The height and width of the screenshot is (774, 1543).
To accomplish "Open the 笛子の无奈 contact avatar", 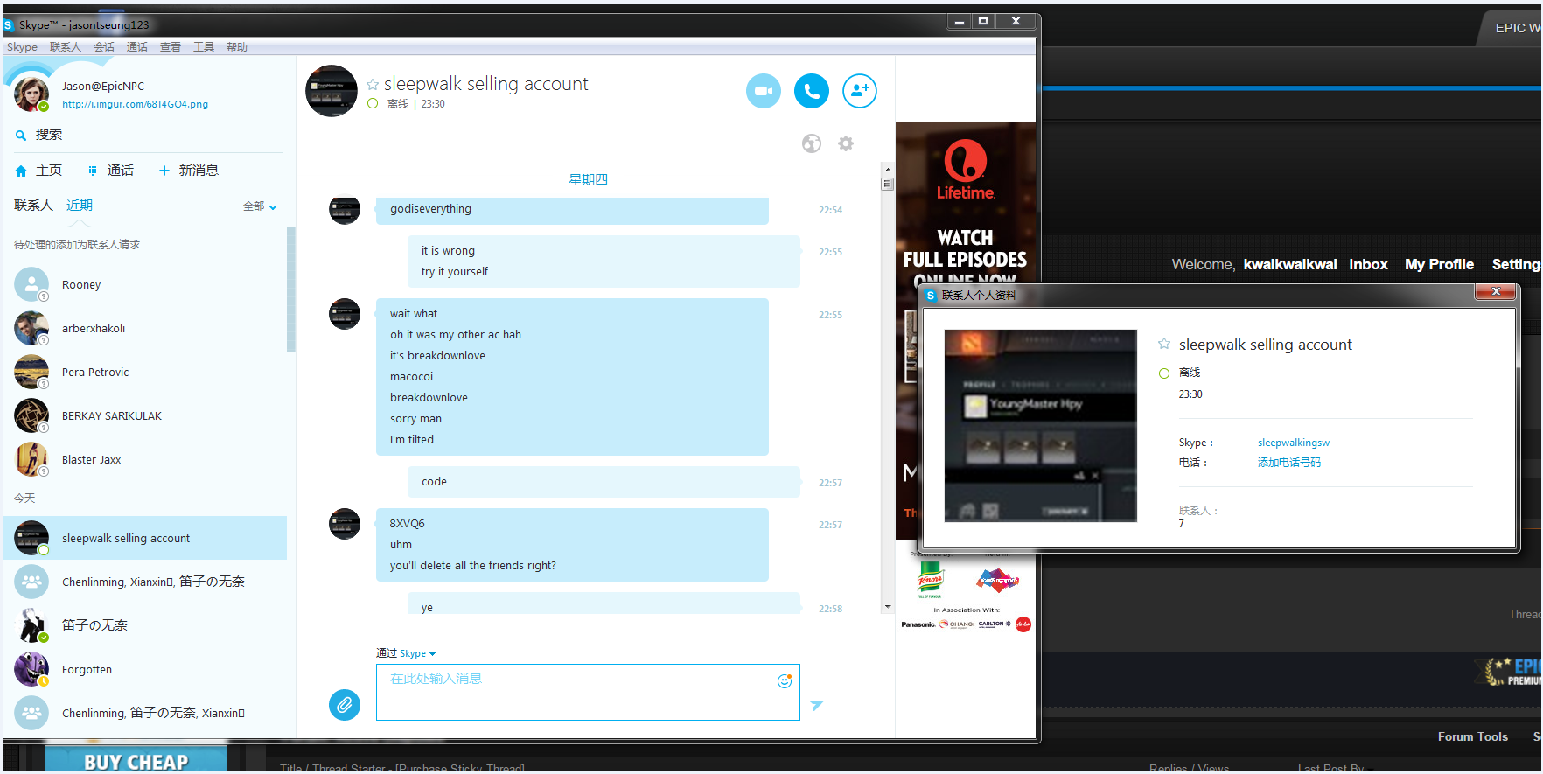I will [x=31, y=625].
